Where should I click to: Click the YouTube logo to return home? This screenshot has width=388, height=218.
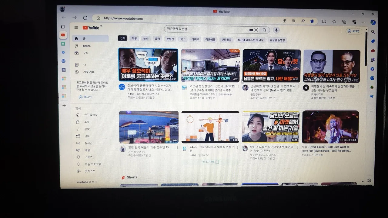(91, 28)
